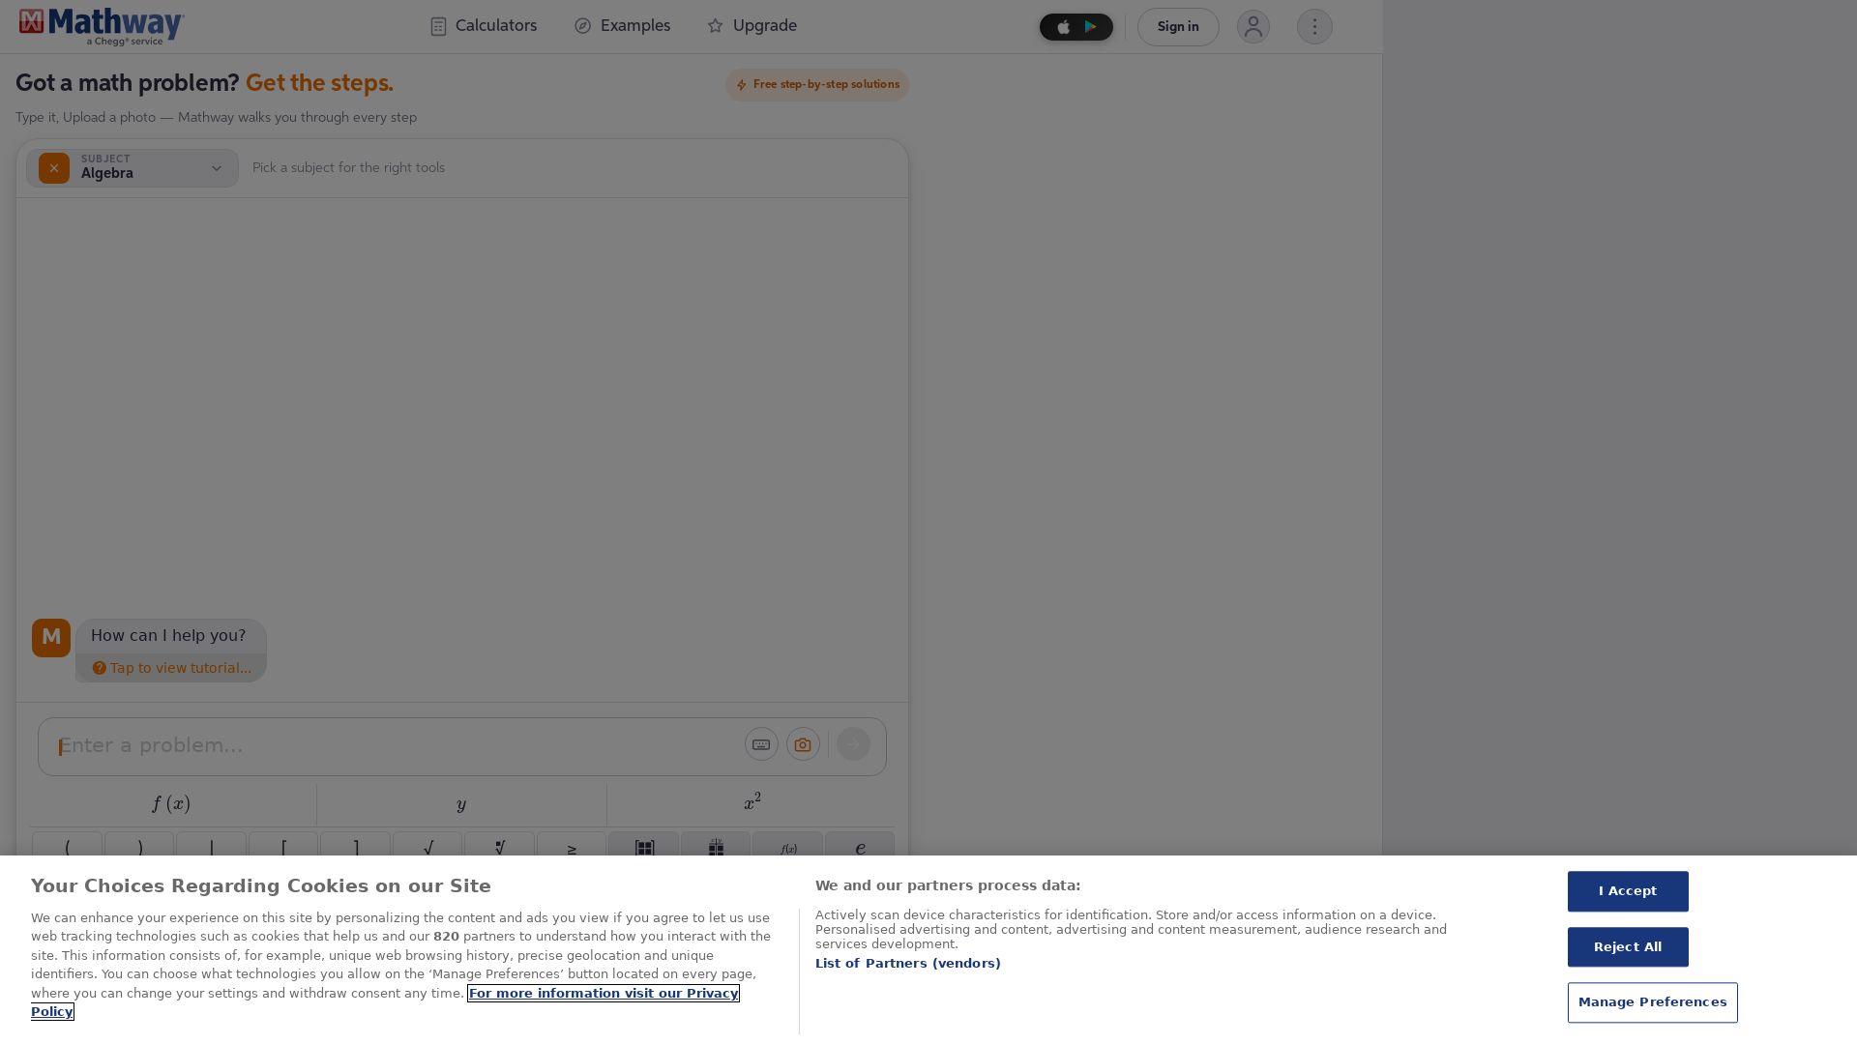Screen dimensions: 1857x1044
Task: Submit the problem with arrow button
Action: (853, 744)
